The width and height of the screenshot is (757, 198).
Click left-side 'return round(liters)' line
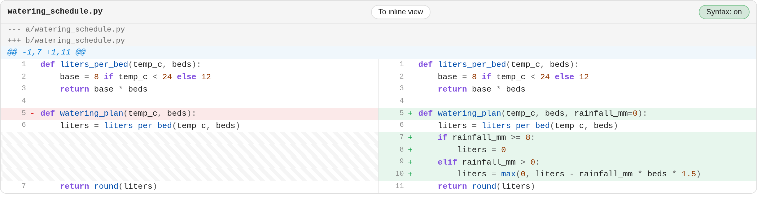[x=189, y=187]
